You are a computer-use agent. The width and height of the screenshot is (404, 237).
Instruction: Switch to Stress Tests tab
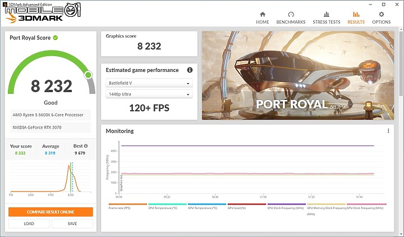click(327, 18)
